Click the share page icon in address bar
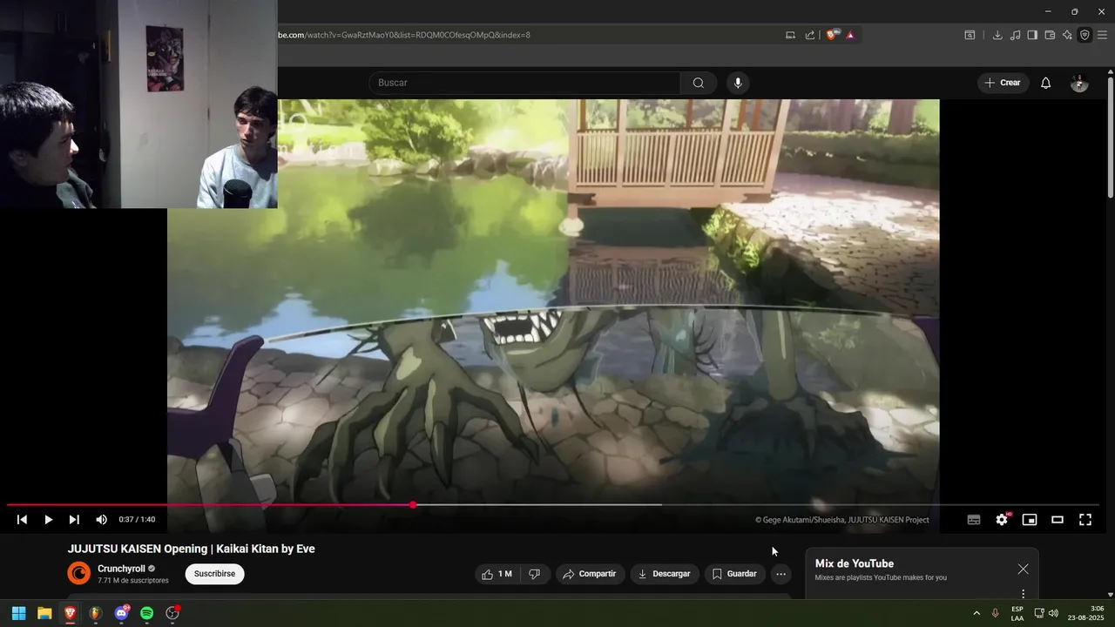Viewport: 1115px width, 627px height. click(810, 35)
